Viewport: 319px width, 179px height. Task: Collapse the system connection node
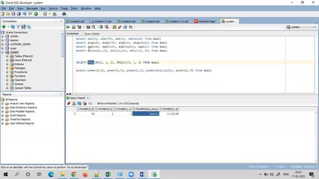click(2, 52)
